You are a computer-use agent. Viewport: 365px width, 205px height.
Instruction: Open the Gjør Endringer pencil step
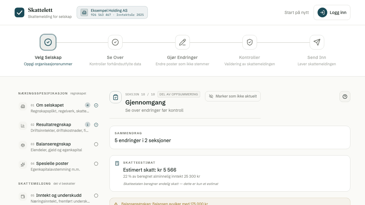(182, 42)
